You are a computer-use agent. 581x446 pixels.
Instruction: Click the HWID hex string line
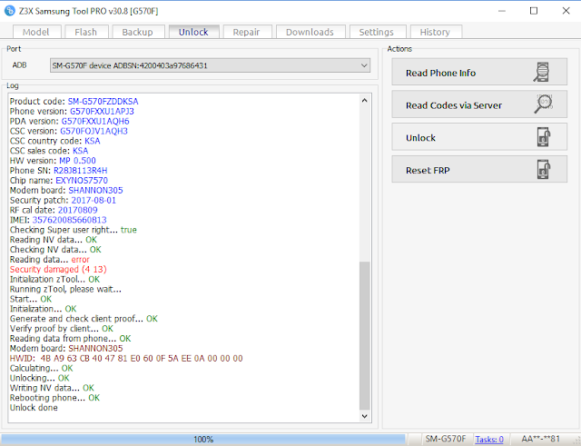126,359
